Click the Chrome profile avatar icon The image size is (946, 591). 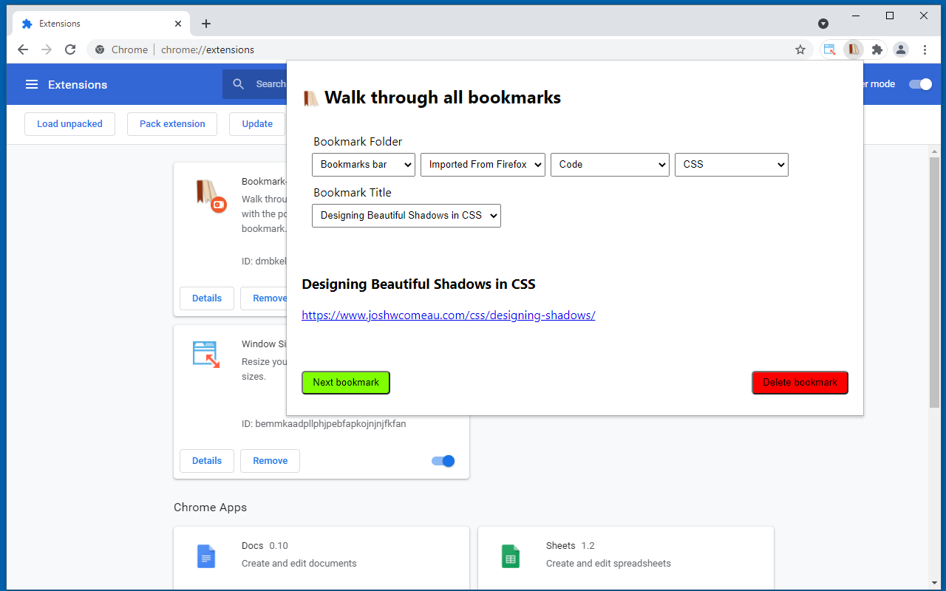point(901,49)
